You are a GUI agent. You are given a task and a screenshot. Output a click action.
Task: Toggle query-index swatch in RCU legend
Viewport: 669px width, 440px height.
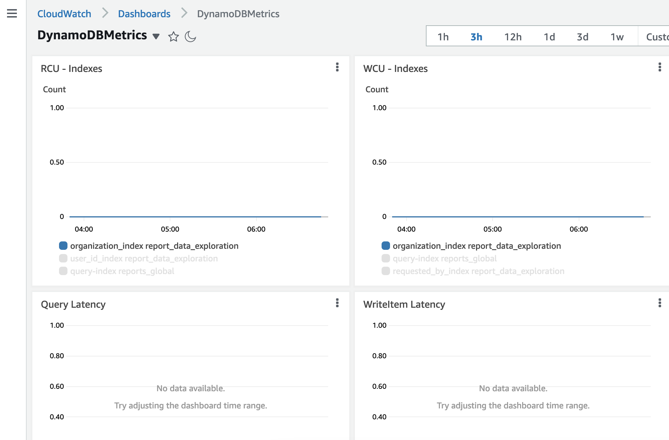[63, 271]
